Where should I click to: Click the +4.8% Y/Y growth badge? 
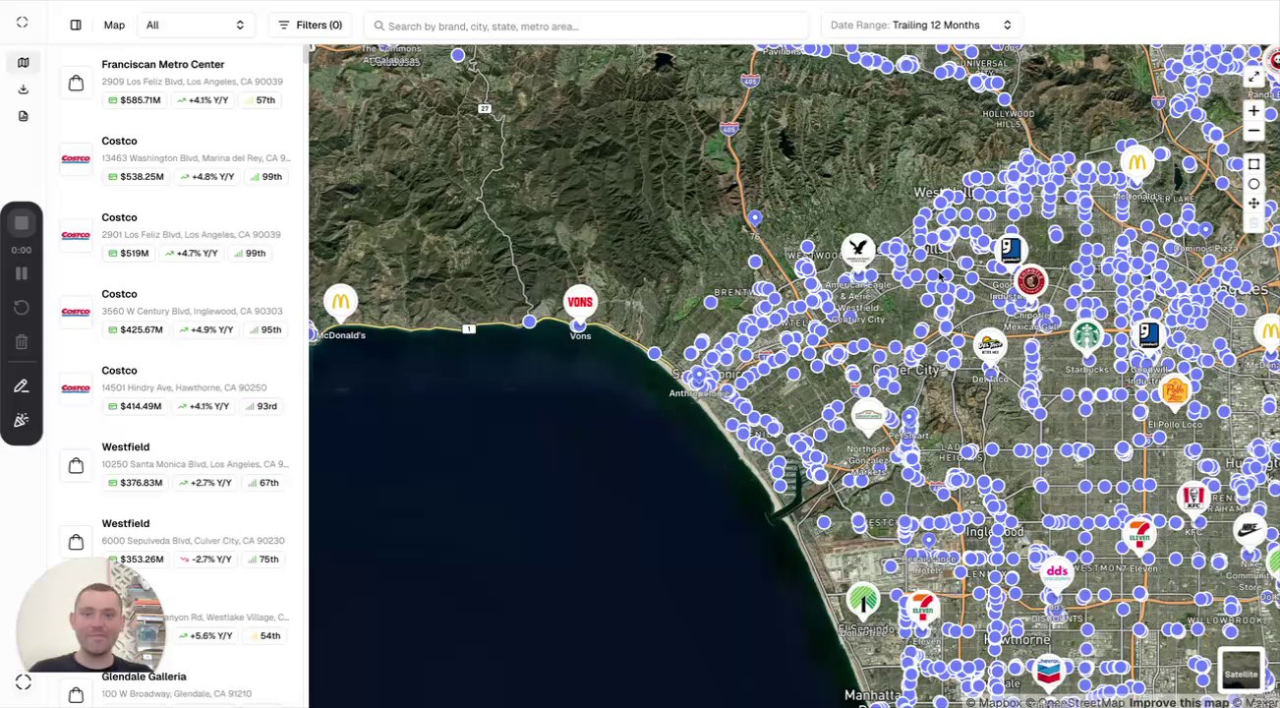pos(205,177)
